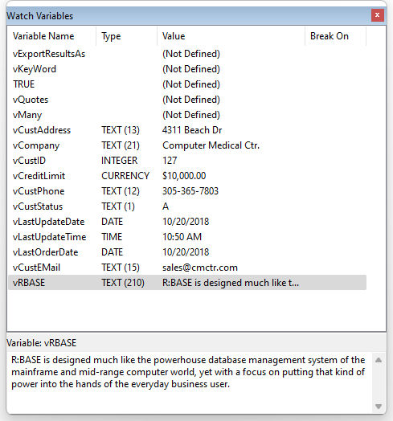The height and width of the screenshot is (421, 393).
Task: Close the Watch Variables window
Action: click(x=378, y=15)
